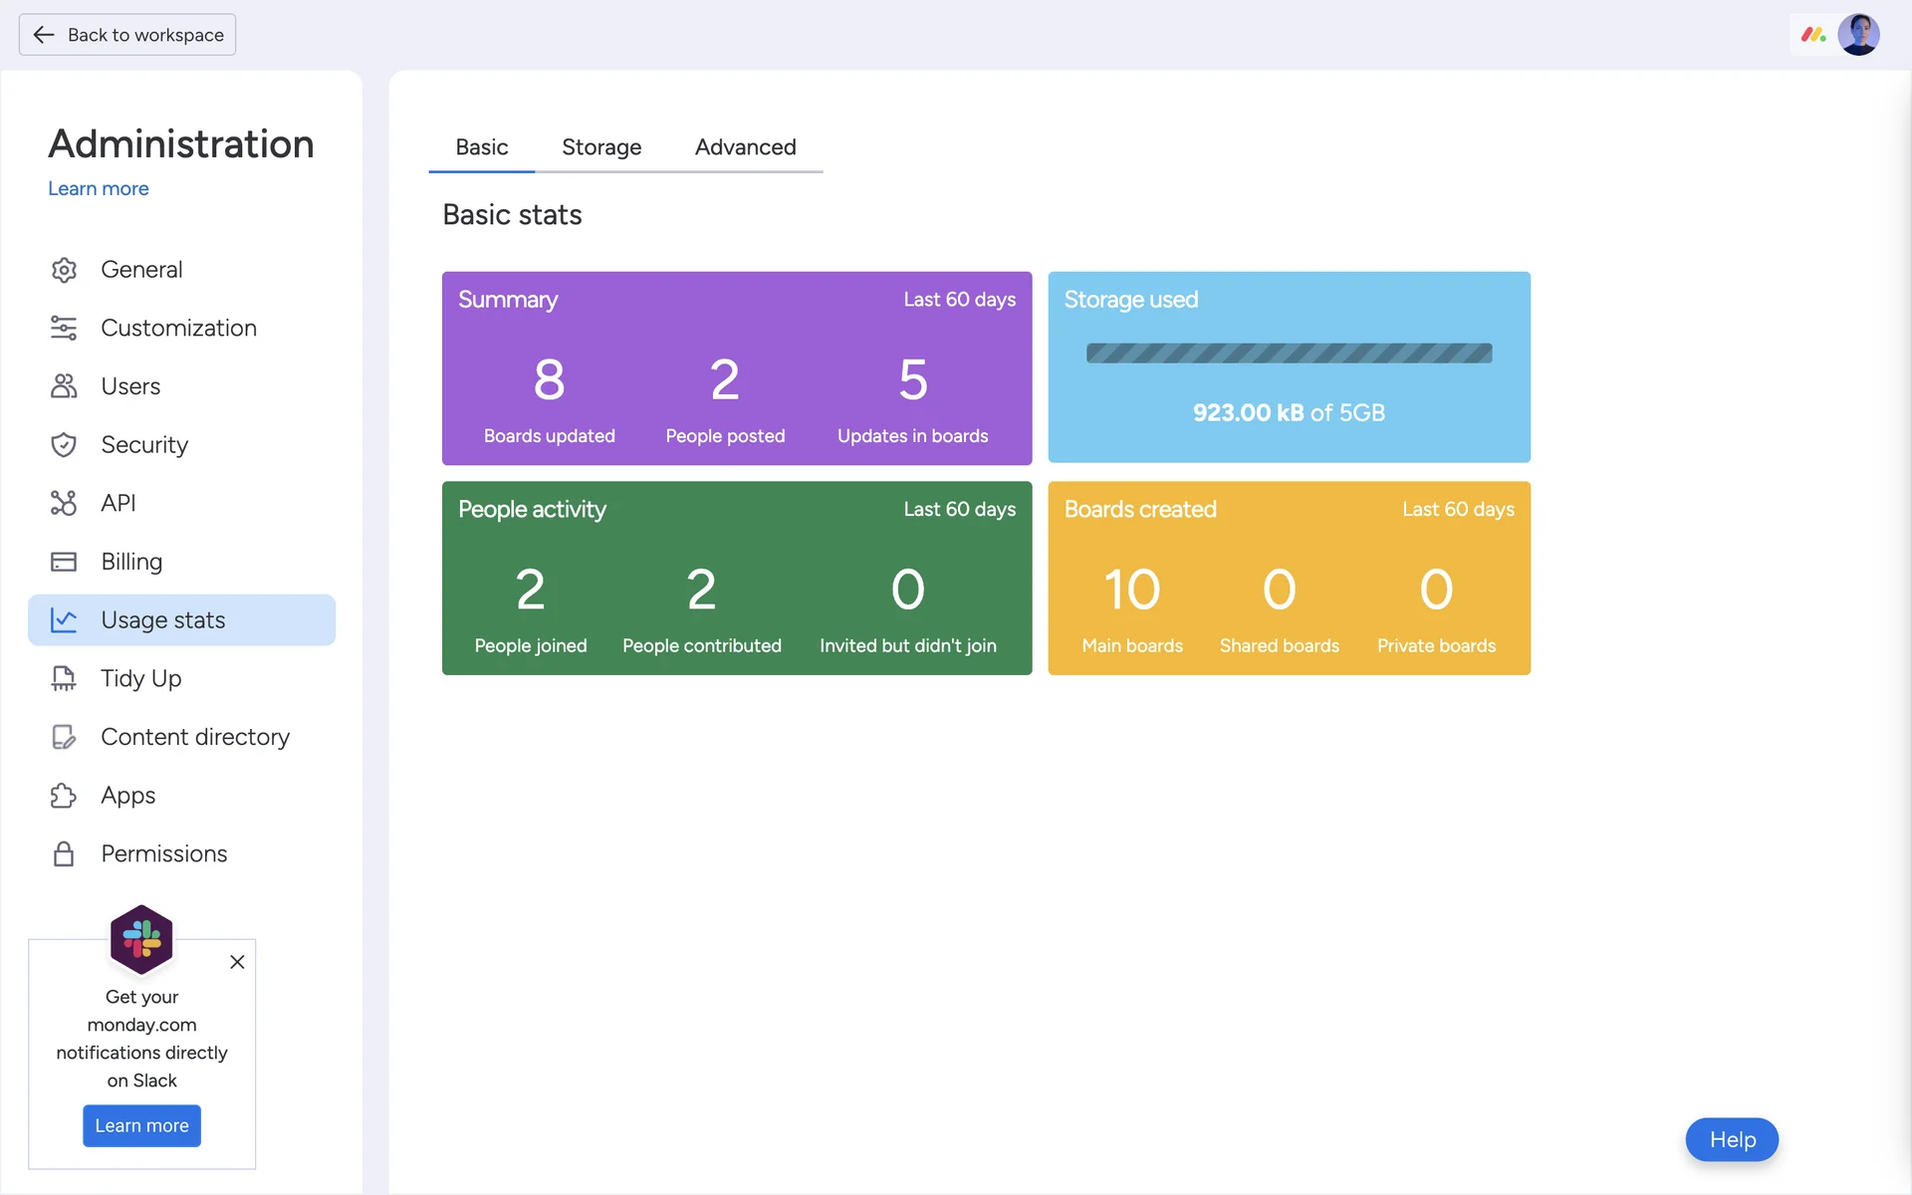1912x1195 pixels.
Task: Click the Apps puzzle piece icon
Action: coord(64,796)
